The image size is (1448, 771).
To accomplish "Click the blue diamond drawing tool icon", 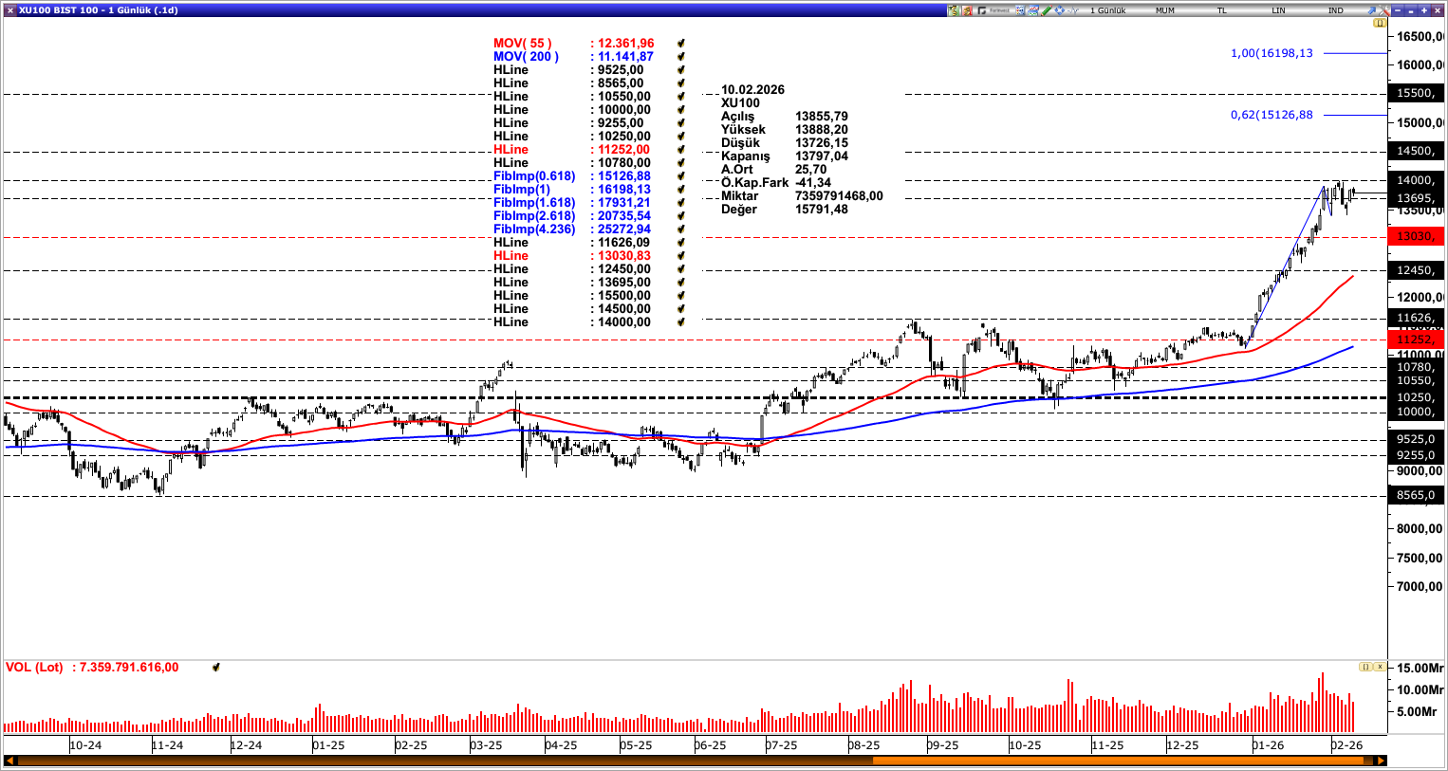I will [1059, 9].
